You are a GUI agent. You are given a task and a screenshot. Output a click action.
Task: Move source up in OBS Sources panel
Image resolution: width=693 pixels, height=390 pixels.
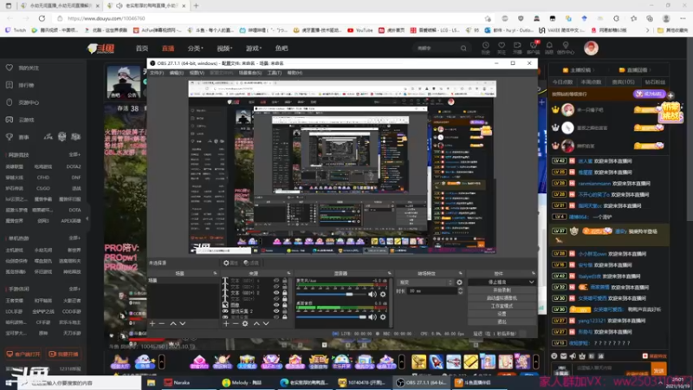tap(256, 323)
